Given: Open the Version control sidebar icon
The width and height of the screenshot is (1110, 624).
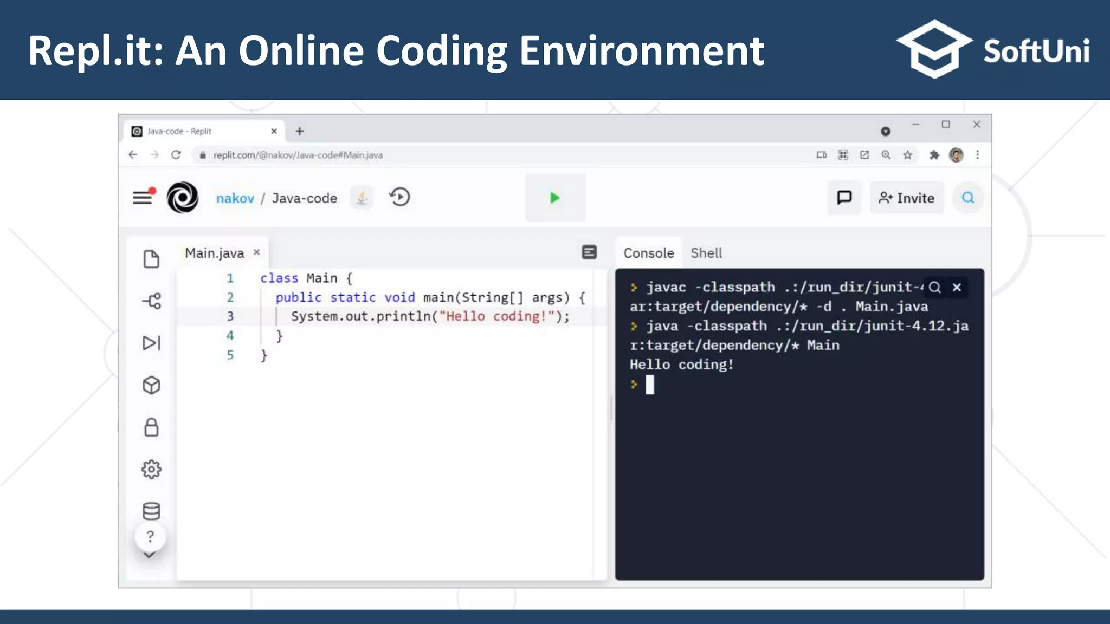Looking at the screenshot, I should [x=151, y=301].
